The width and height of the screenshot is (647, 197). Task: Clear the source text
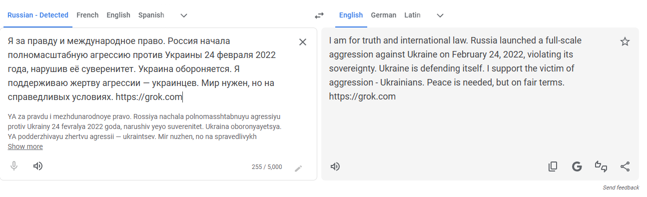coord(302,42)
